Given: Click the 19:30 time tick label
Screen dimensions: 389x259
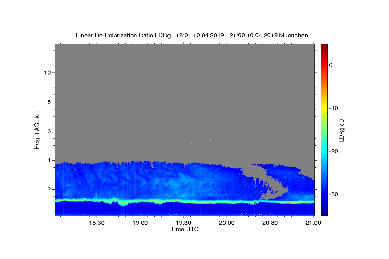Looking at the screenshot, I should click(183, 223).
